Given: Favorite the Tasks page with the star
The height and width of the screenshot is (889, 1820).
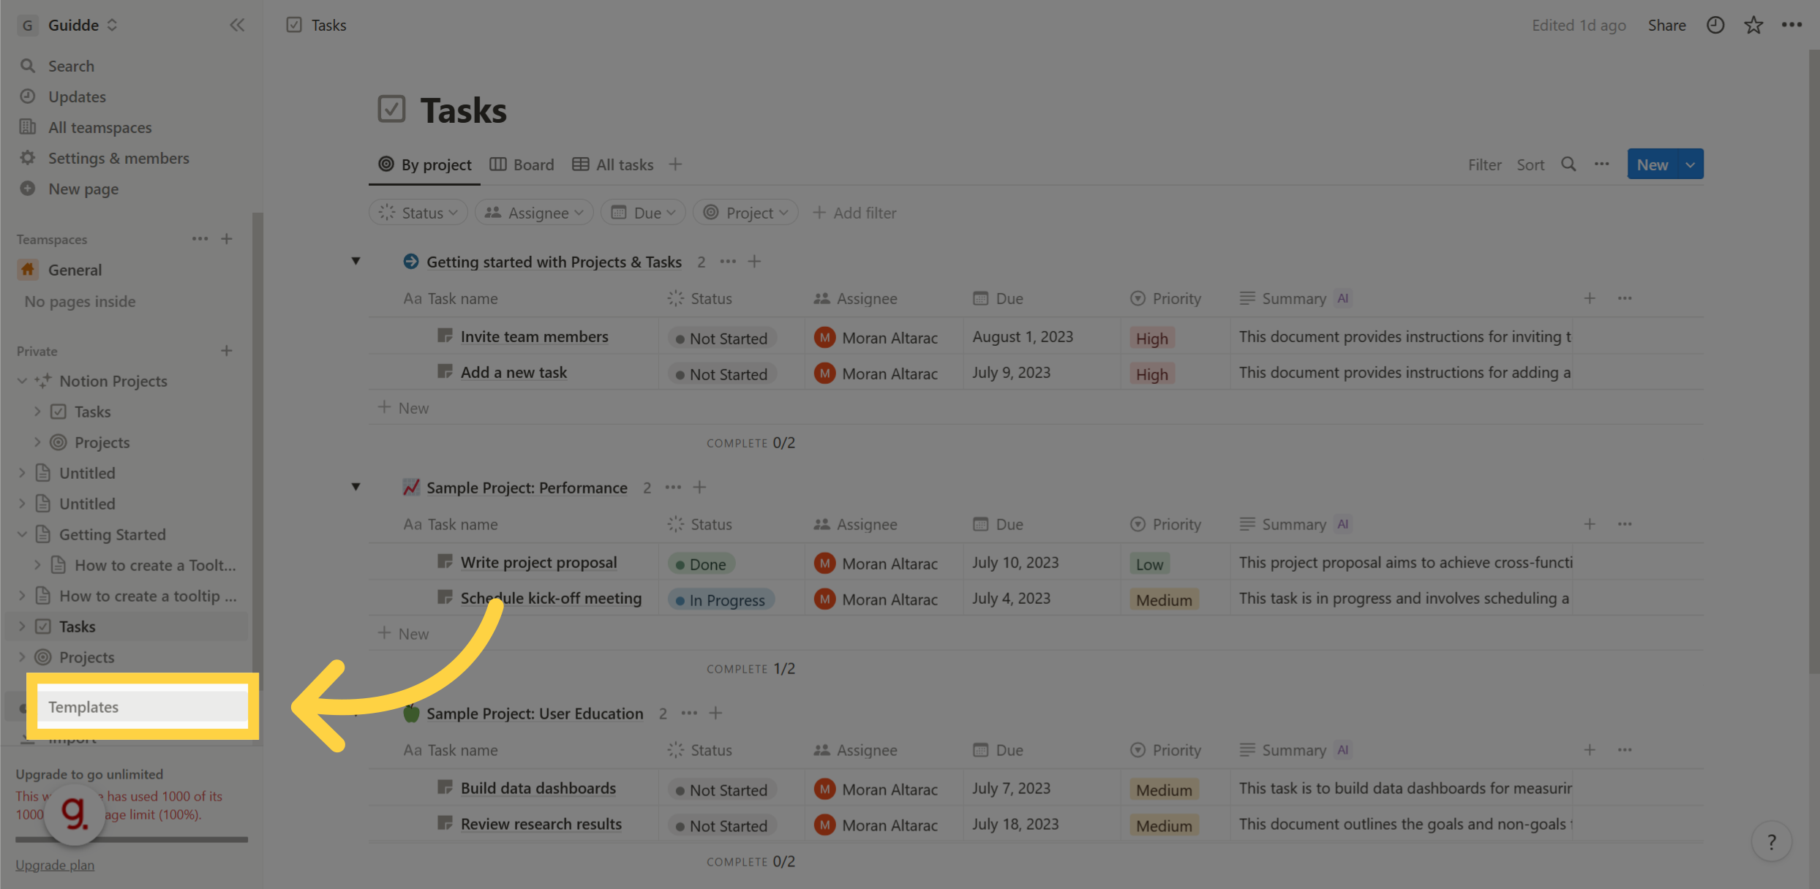Looking at the screenshot, I should (x=1753, y=24).
